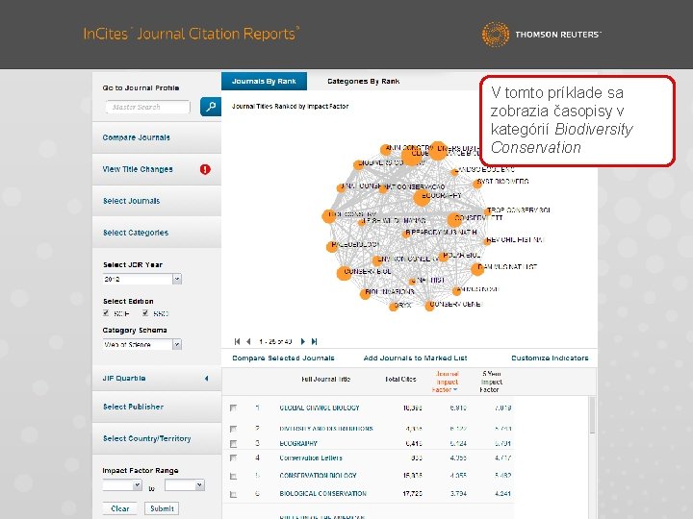
Task: Open Compare Journals panel
Action: click(157, 137)
